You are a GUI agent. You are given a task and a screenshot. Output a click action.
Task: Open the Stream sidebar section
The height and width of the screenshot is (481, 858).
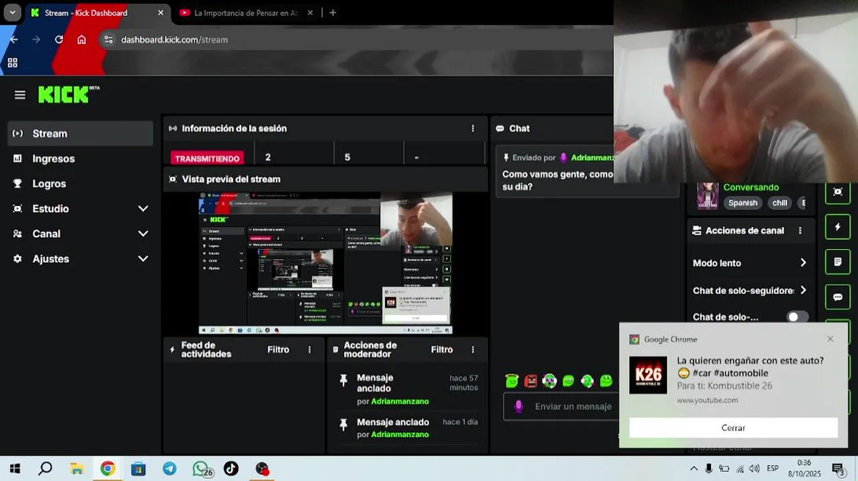(81, 134)
